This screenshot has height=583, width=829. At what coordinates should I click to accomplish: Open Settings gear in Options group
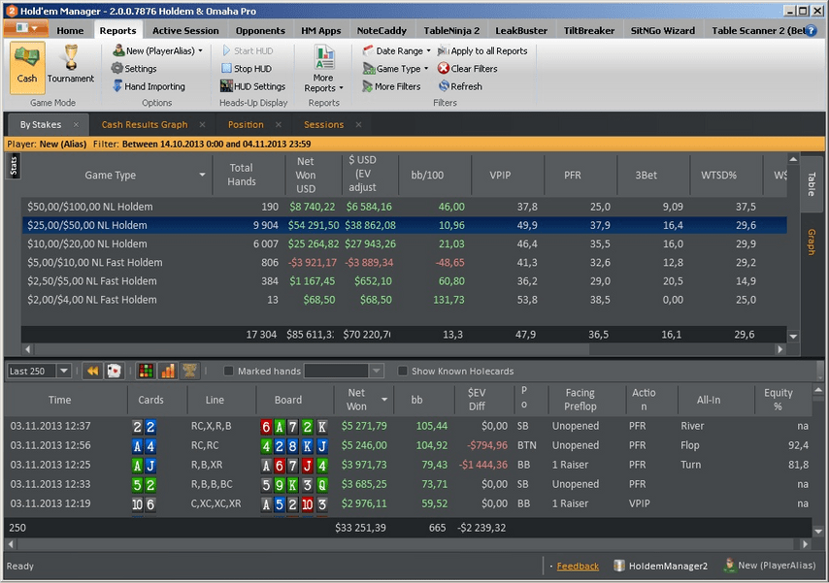click(x=134, y=69)
